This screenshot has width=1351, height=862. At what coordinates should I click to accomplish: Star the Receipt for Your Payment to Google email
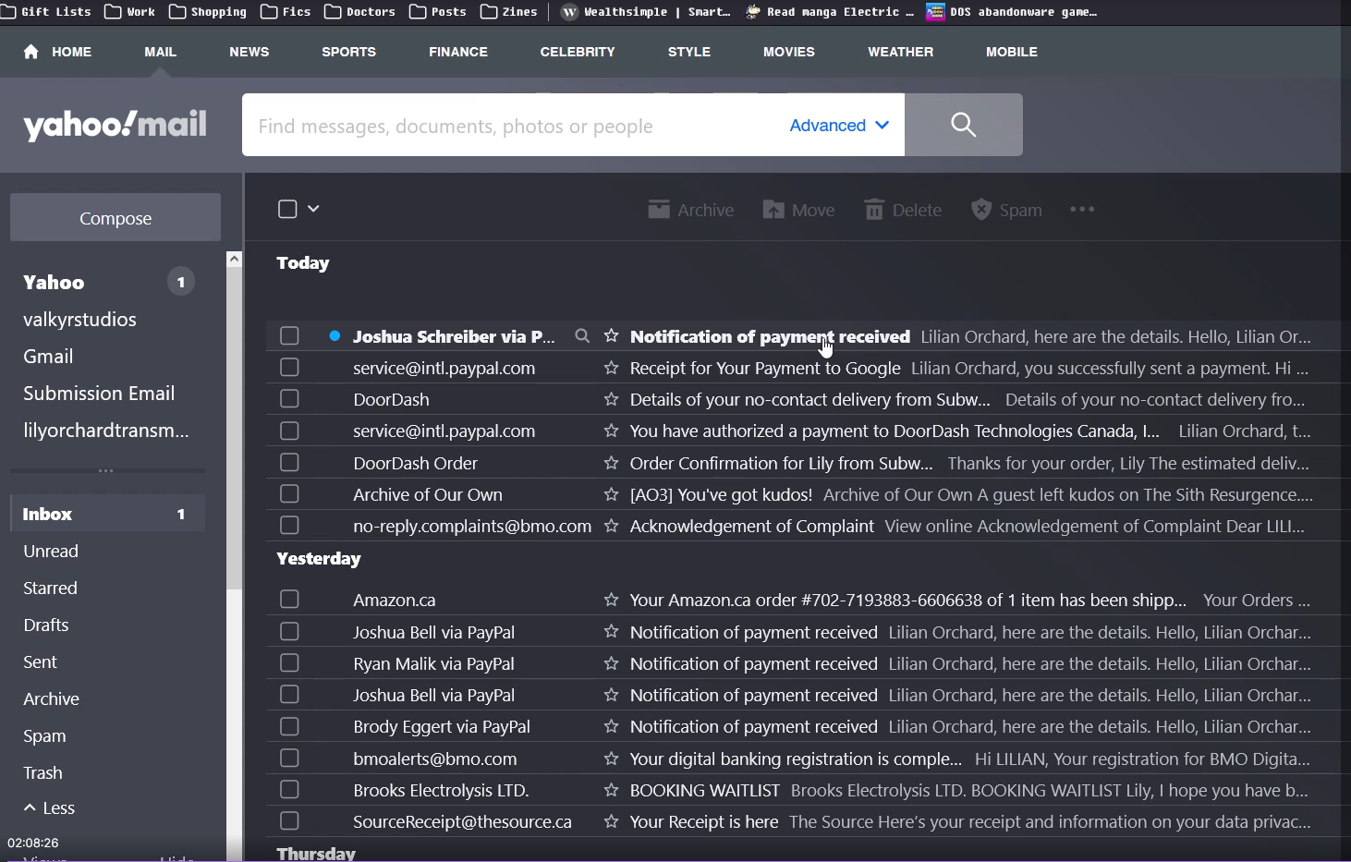(x=611, y=368)
